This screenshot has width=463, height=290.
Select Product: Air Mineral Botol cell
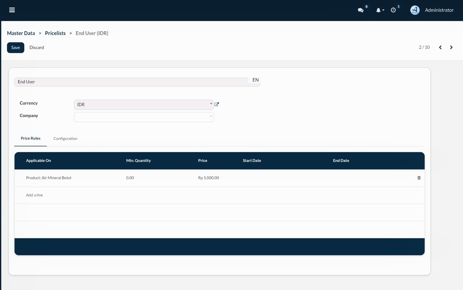[49, 178]
